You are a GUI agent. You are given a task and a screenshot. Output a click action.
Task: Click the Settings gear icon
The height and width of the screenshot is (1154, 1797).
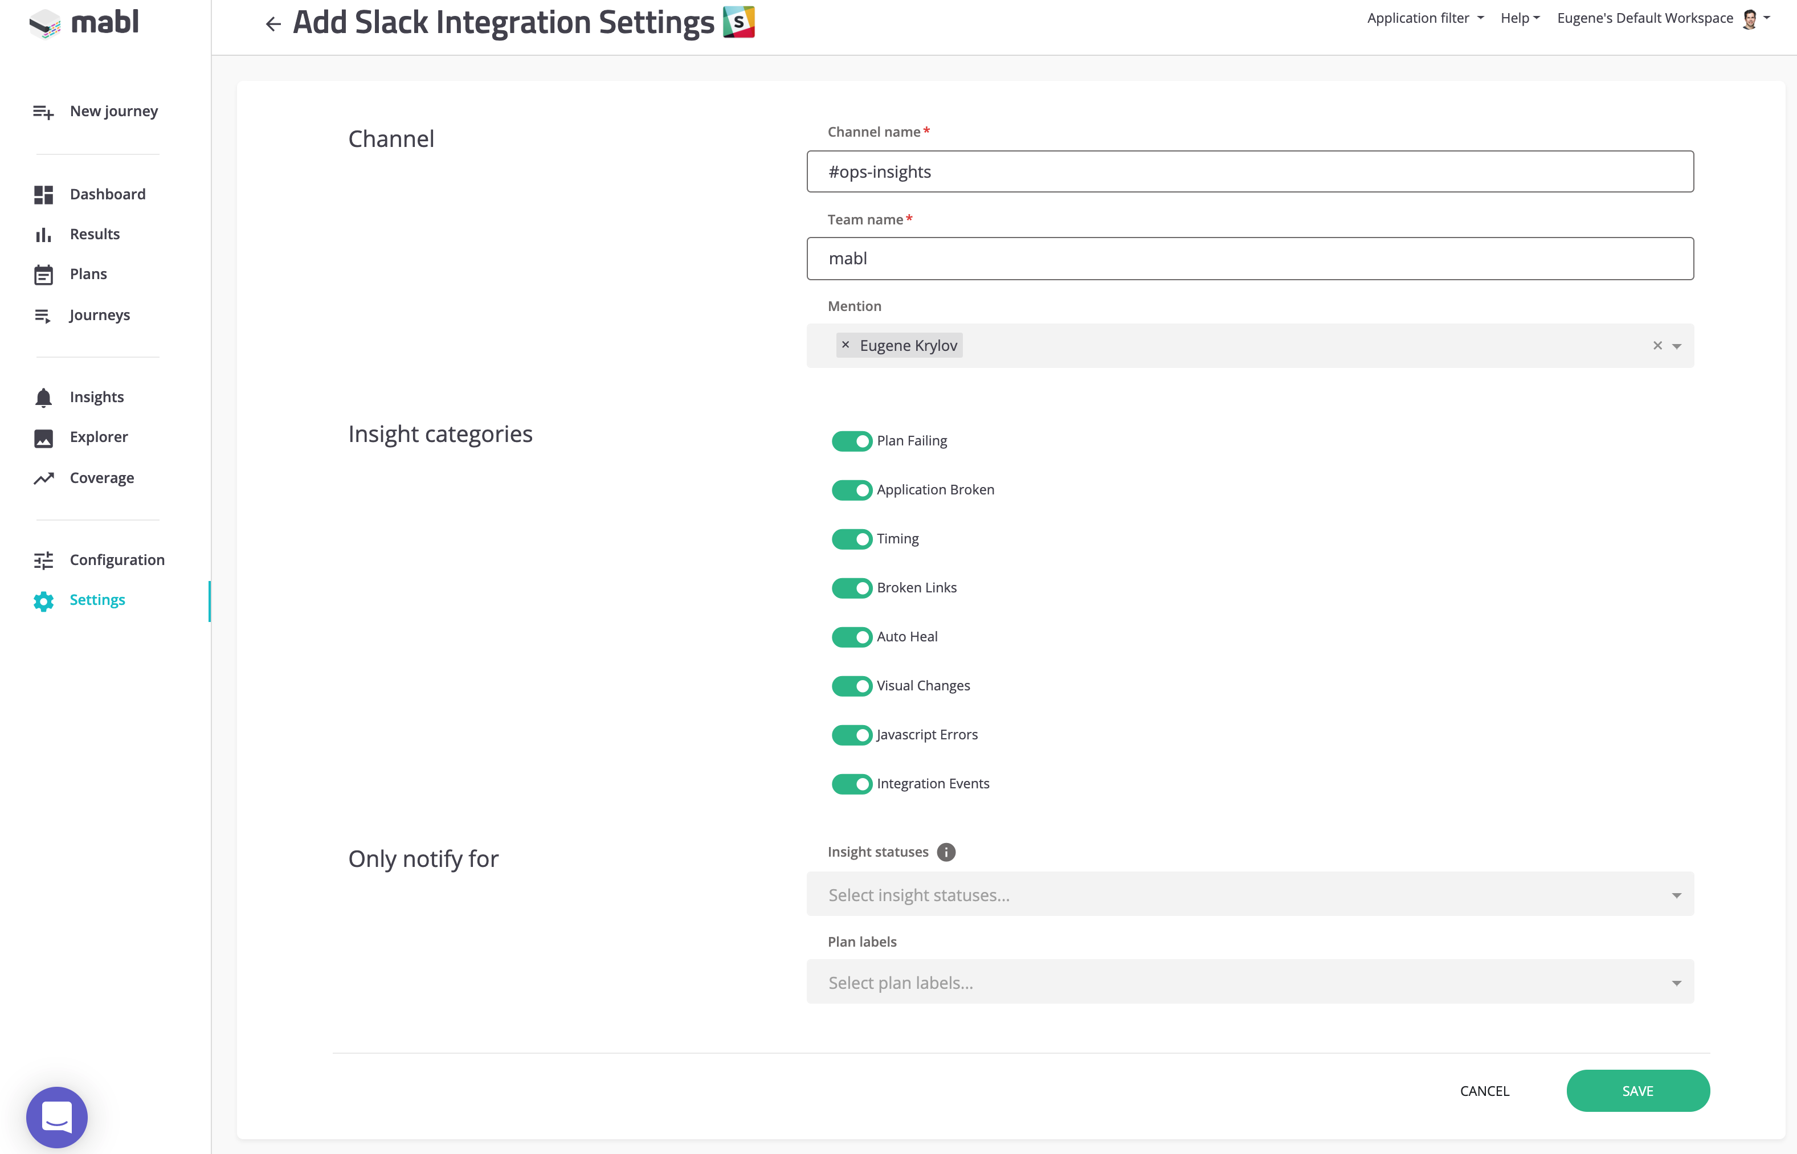pyautogui.click(x=43, y=601)
